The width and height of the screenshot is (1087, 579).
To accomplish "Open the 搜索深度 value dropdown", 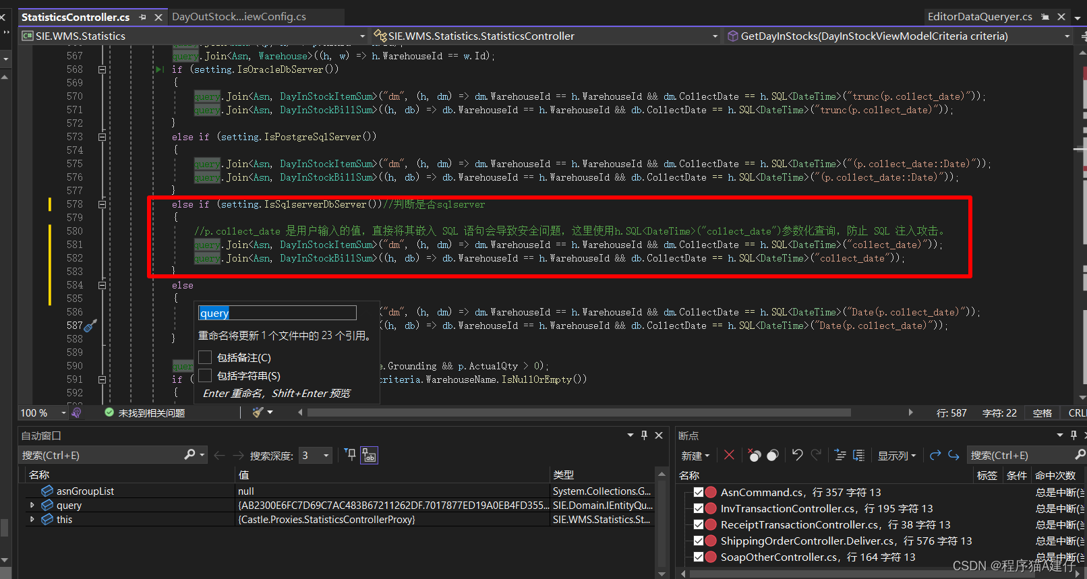I will 326,456.
